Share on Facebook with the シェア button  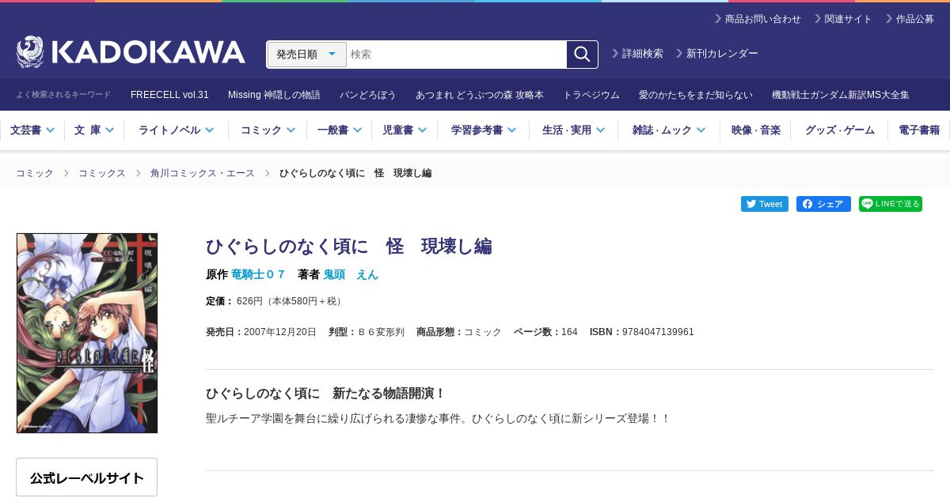[823, 204]
